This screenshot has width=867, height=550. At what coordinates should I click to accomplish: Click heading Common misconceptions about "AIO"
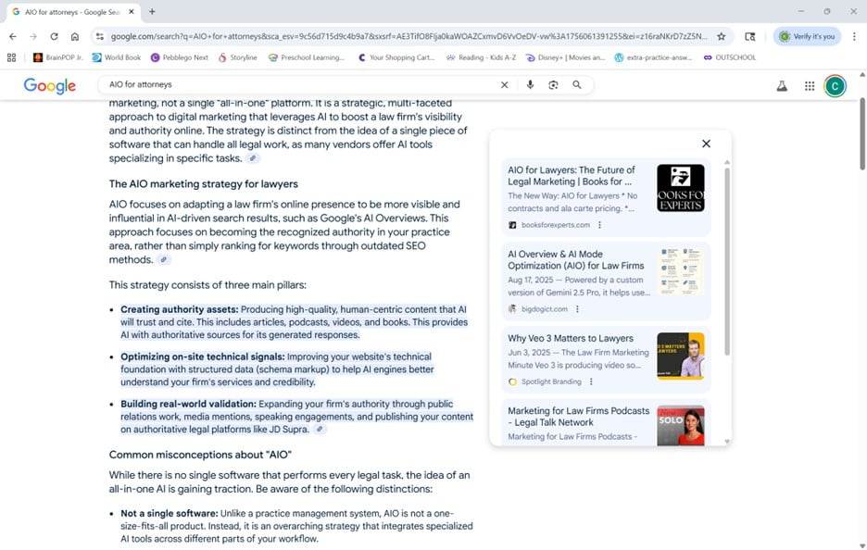[x=200, y=455]
